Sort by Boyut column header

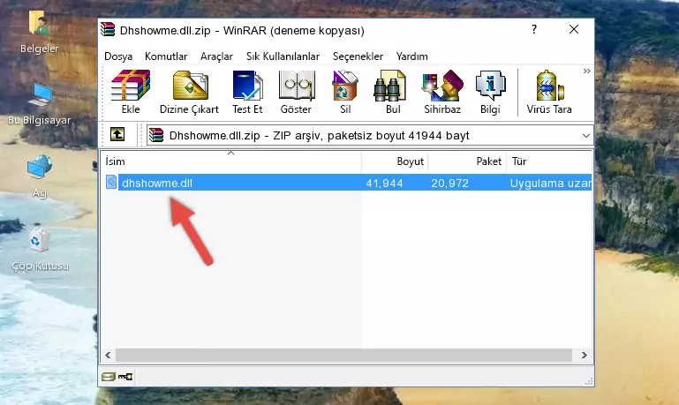coord(395,161)
